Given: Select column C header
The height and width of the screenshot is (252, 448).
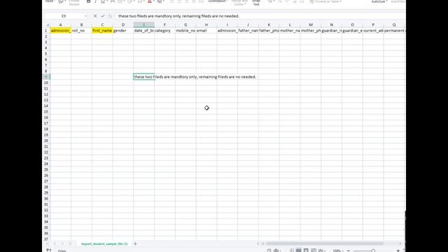Looking at the screenshot, I should pyautogui.click(x=102, y=25).
